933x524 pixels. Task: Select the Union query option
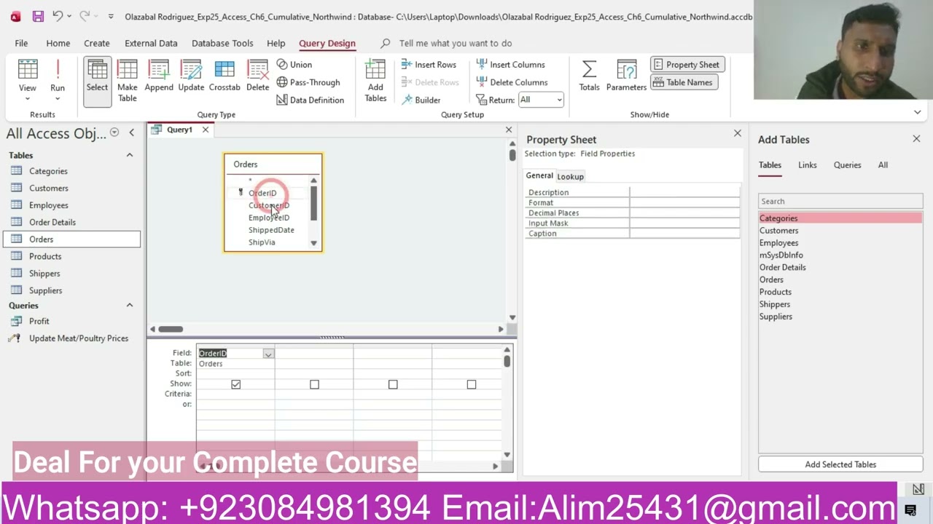(294, 65)
